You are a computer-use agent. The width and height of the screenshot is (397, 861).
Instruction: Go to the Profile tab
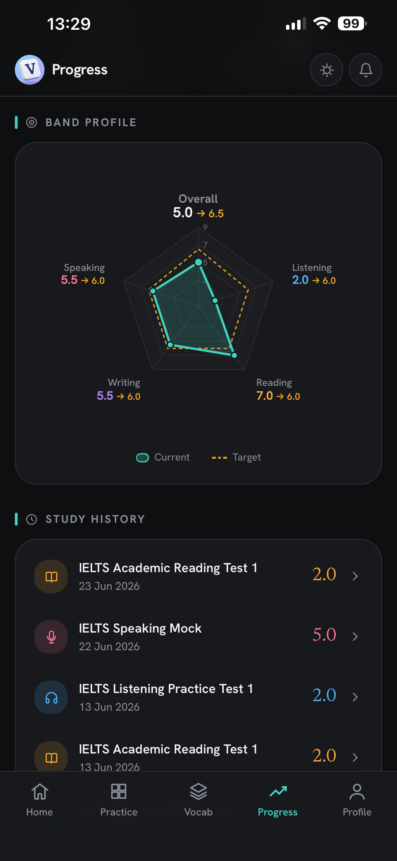(x=357, y=800)
